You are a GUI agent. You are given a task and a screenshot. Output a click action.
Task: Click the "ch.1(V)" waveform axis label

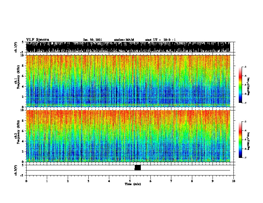tap(16, 47)
